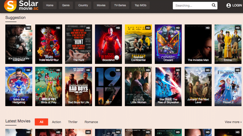The height and width of the screenshot is (136, 243).
Task: Go to the TV-Series section
Action: (x=120, y=5)
